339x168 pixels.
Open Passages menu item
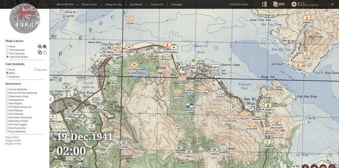pyautogui.click(x=177, y=4)
